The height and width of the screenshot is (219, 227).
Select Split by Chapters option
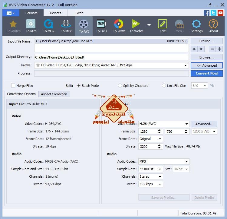120,86
